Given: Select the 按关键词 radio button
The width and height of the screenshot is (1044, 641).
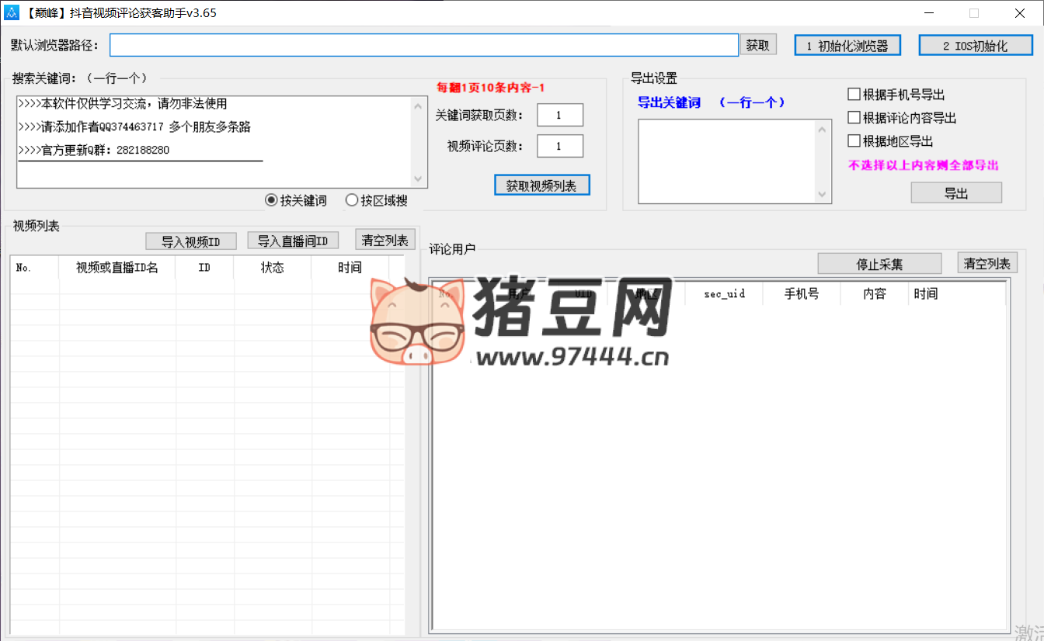Looking at the screenshot, I should [271, 200].
